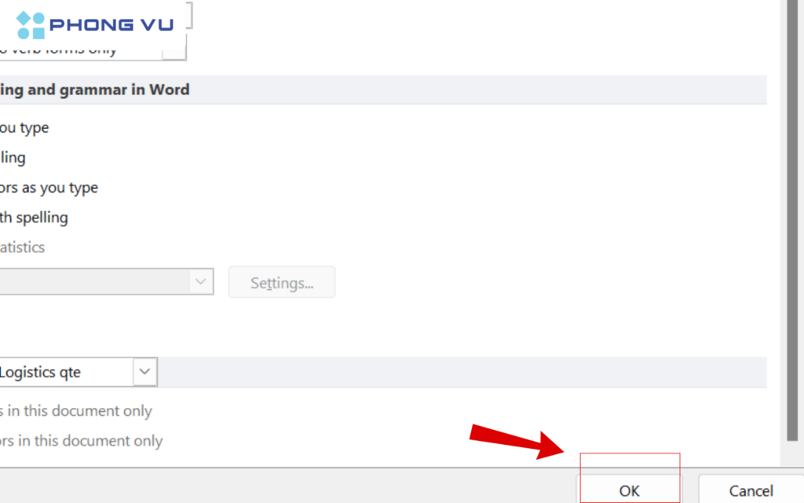This screenshot has width=804, height=503.
Task: Click the vertical scrollbar thumb
Action: pyautogui.click(x=792, y=221)
